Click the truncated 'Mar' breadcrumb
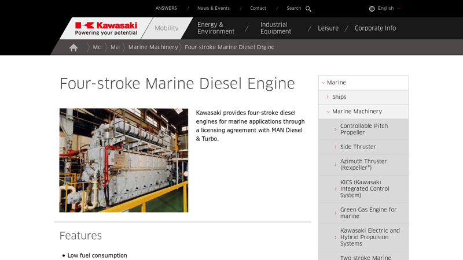This screenshot has height=260, width=463. pyautogui.click(x=115, y=47)
